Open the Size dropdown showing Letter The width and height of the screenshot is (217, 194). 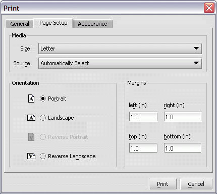(120, 48)
